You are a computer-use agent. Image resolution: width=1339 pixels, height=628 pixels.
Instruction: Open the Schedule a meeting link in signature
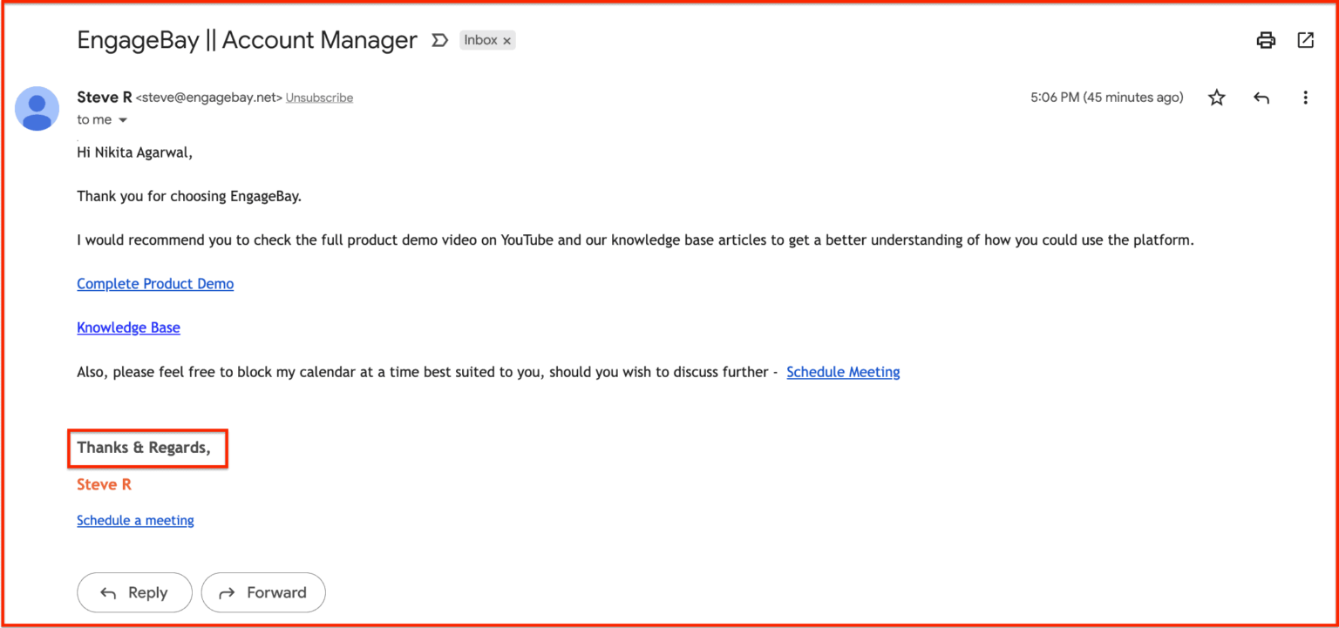135,520
